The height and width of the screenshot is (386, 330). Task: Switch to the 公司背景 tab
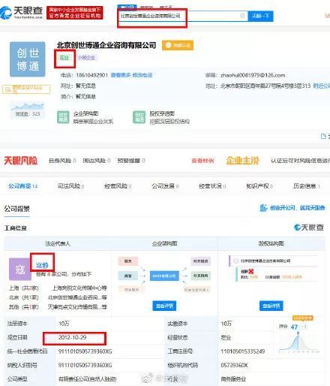tap(23, 186)
